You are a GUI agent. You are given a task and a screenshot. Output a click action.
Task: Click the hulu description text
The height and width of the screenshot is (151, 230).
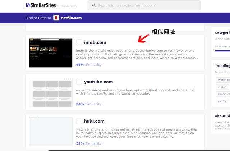(x=136, y=133)
